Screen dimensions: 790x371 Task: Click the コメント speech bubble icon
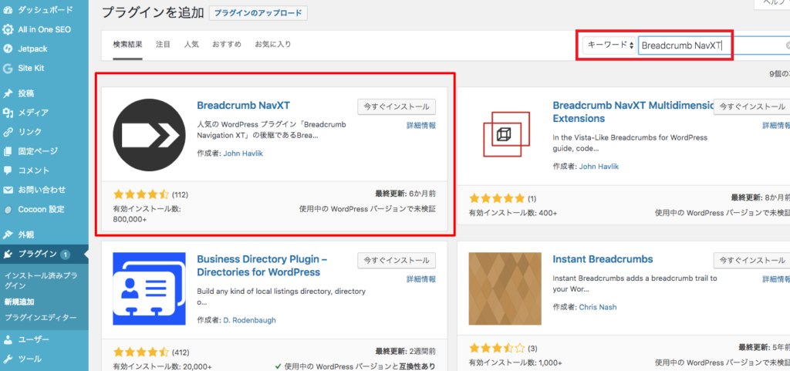(x=8, y=170)
